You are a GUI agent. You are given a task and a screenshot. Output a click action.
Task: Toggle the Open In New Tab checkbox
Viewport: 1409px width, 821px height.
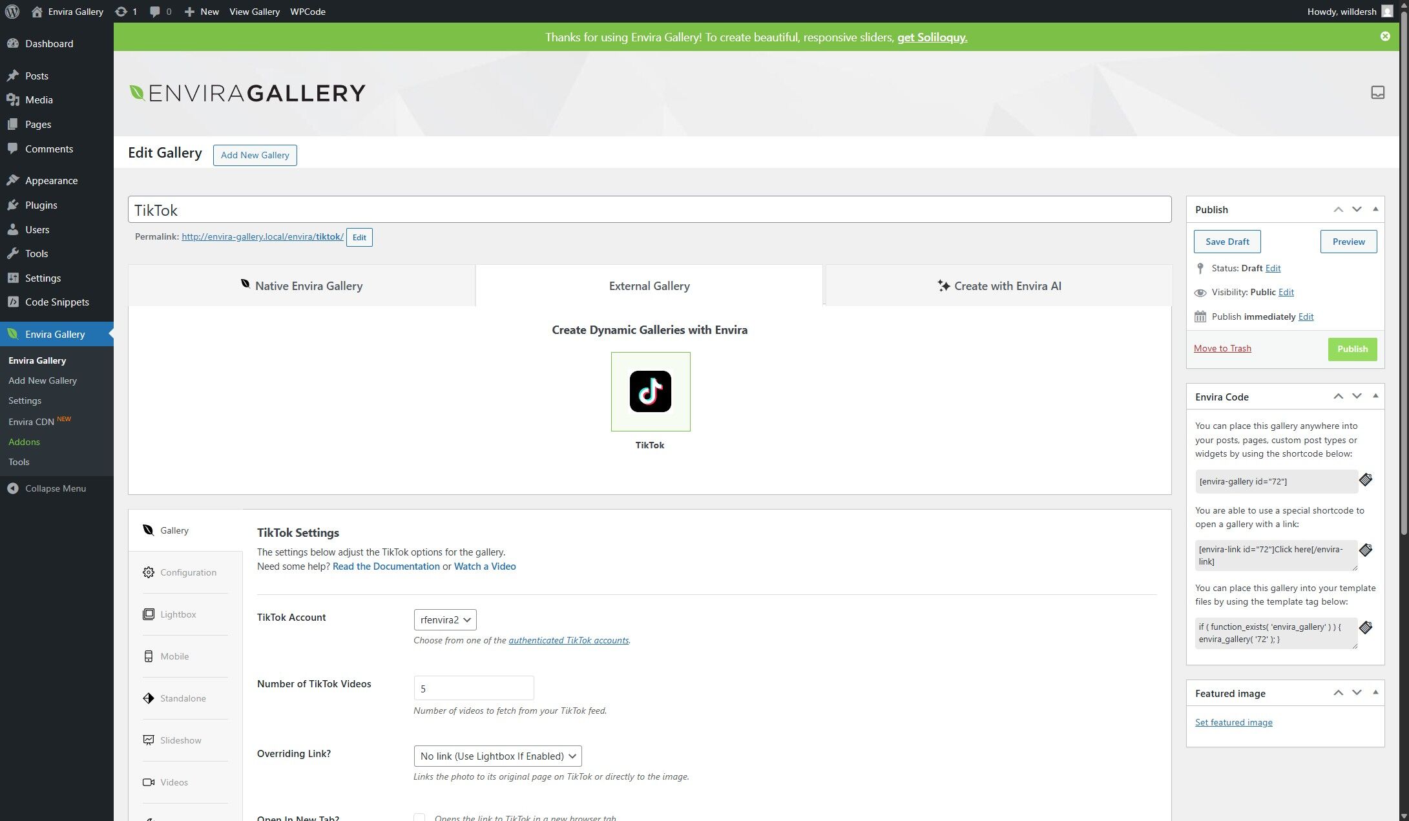point(419,818)
